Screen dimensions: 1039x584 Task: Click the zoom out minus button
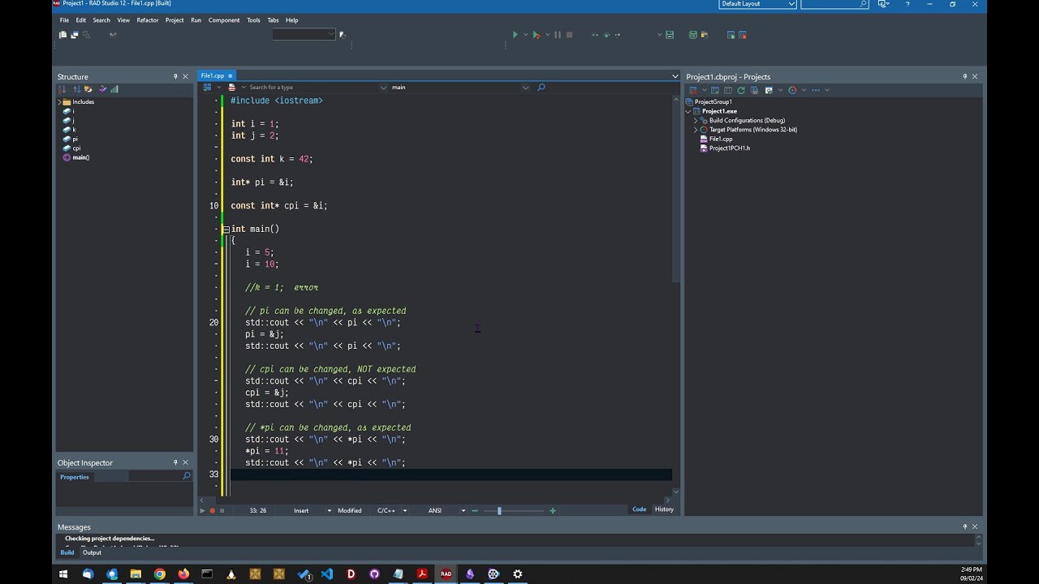[475, 510]
